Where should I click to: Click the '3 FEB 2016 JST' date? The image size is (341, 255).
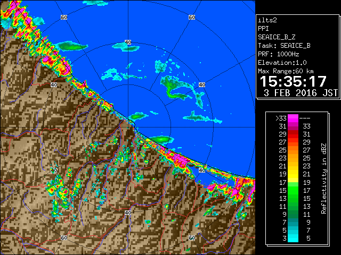[x=301, y=93]
